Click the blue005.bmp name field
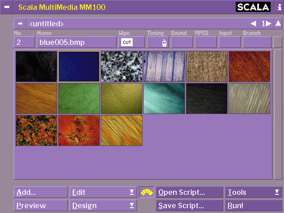This screenshot has height=213, width=284. coord(76,43)
